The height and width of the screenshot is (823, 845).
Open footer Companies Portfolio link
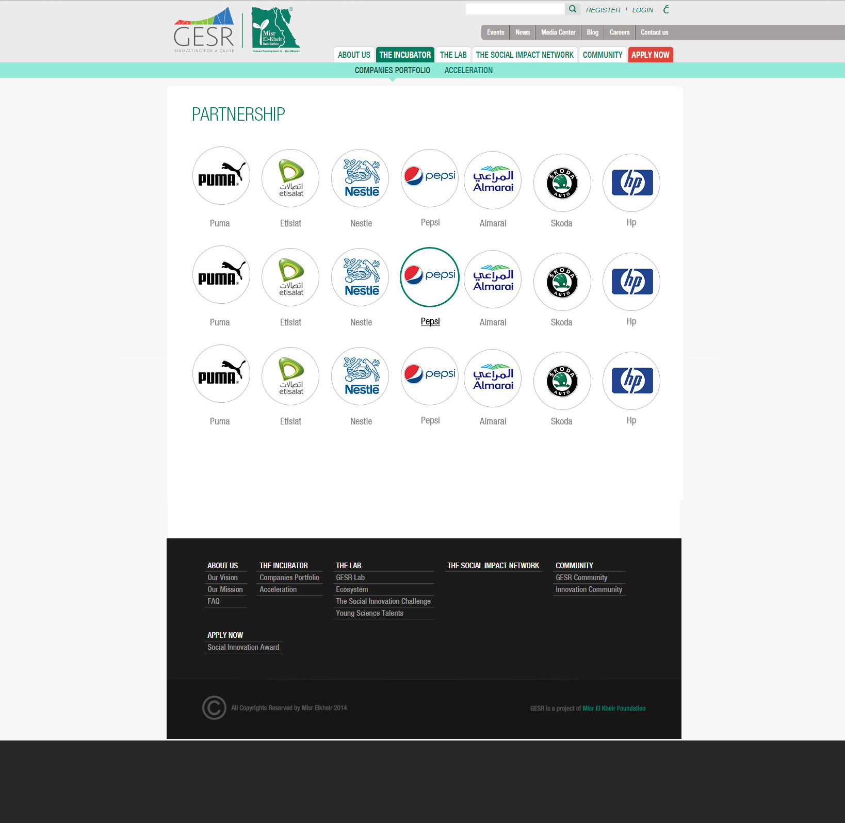pyautogui.click(x=289, y=578)
